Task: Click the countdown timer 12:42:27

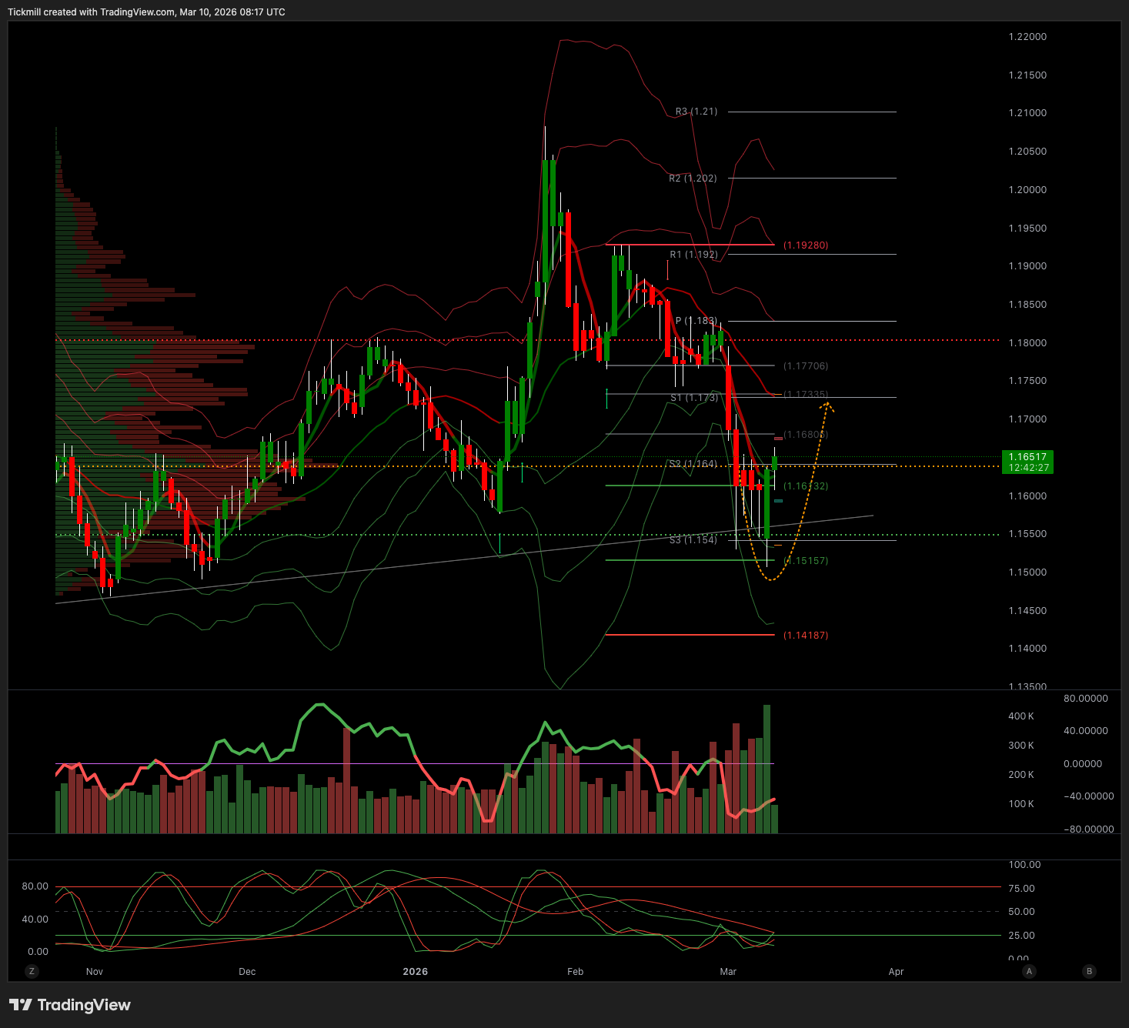Action: tap(1028, 468)
